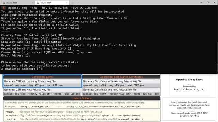
Task: Click 'Generate CSR with existing Private Key file'
Action: [30, 81]
